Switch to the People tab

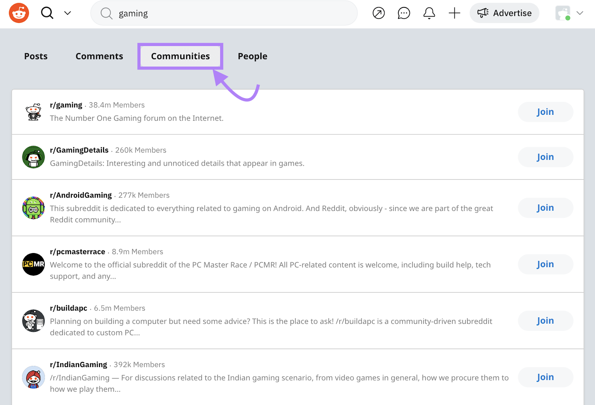pyautogui.click(x=253, y=56)
